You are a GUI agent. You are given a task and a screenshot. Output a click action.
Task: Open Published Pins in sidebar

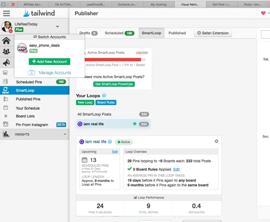pyautogui.click(x=28, y=99)
